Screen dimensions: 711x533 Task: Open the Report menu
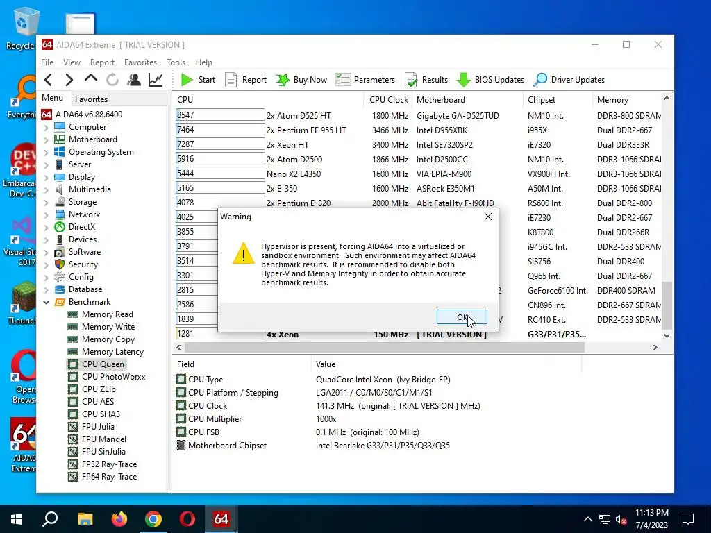[x=102, y=62]
